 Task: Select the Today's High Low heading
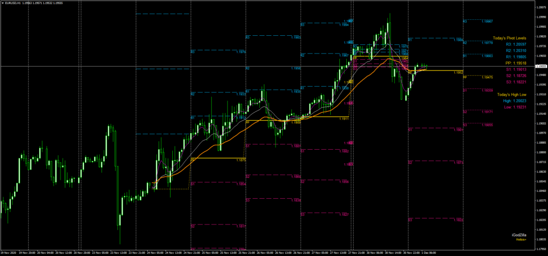click(x=511, y=95)
